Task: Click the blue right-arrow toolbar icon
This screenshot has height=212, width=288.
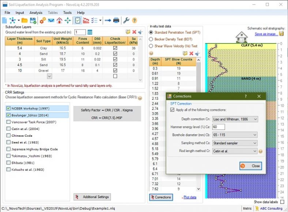Action: pos(108,20)
